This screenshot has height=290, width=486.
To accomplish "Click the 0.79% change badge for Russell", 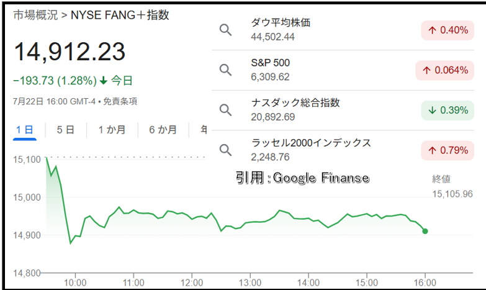I will coord(448,150).
